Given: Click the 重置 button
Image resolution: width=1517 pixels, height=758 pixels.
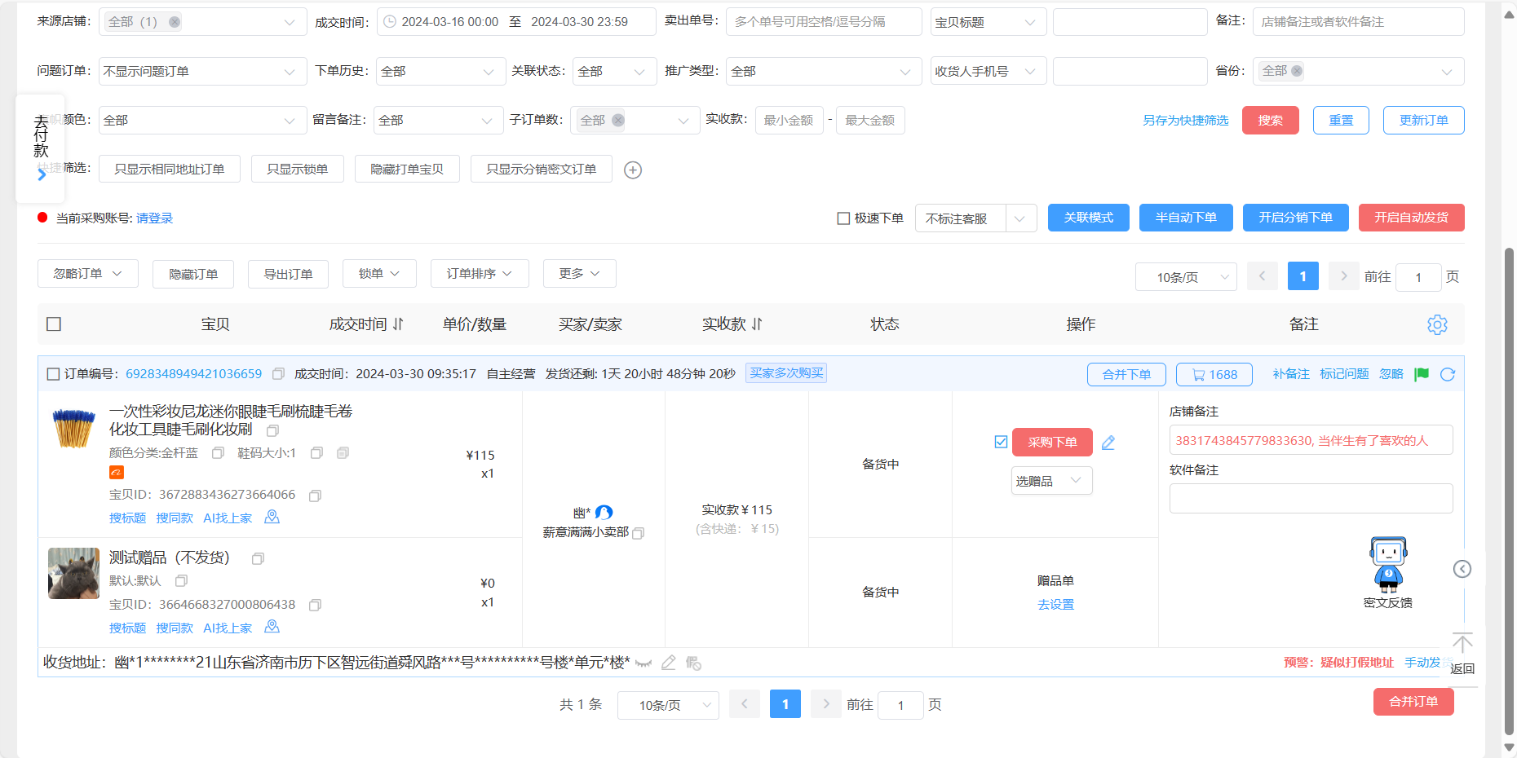Looking at the screenshot, I should pyautogui.click(x=1341, y=121).
